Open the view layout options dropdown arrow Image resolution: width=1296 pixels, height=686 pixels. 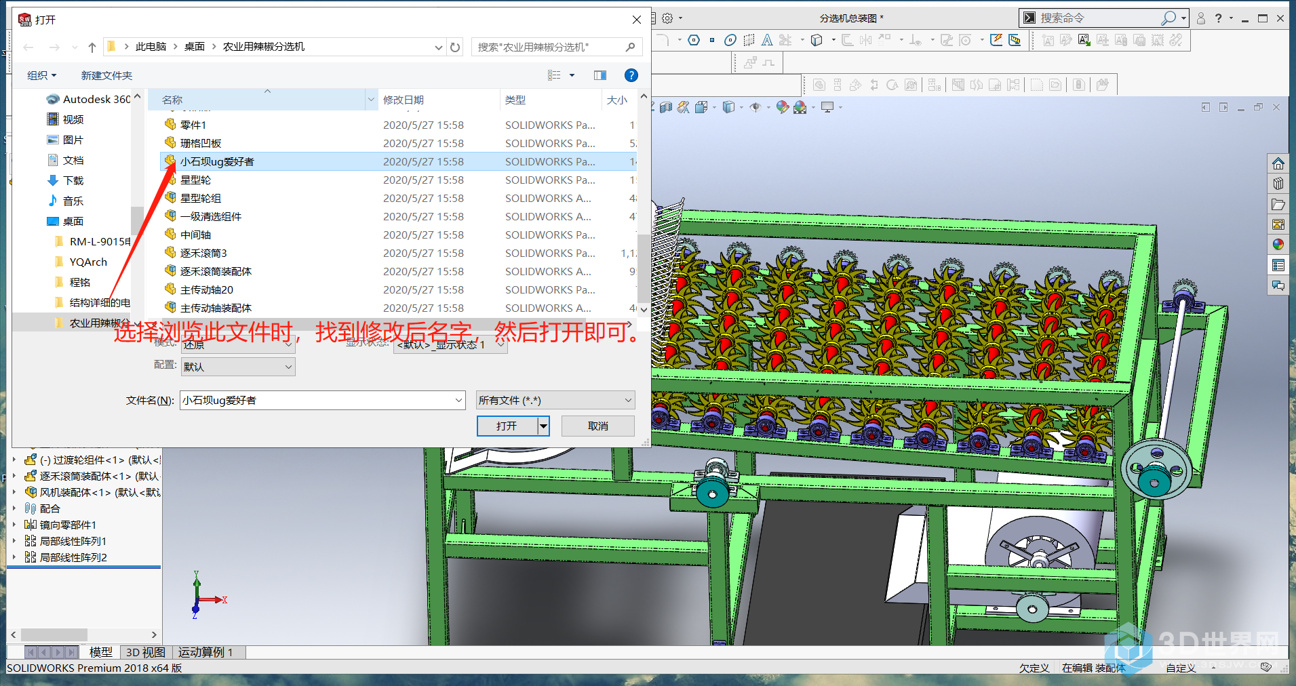click(x=572, y=75)
